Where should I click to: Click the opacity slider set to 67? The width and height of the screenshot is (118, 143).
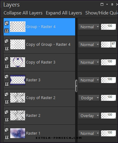(x=108, y=45)
